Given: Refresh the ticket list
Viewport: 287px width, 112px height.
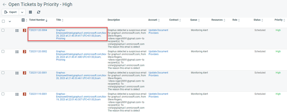Looking at the screenshot, I should [x=39, y=12].
